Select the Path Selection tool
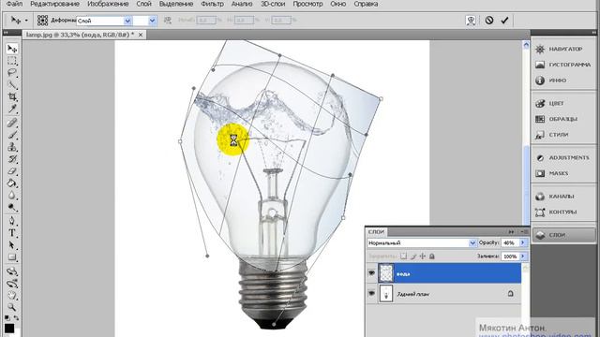The image size is (600, 337). pos(12,245)
